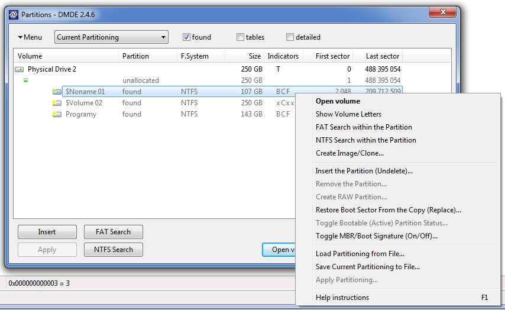Select Create Image/Clone menu entry
This screenshot has width=505, height=310.
(x=398, y=153)
